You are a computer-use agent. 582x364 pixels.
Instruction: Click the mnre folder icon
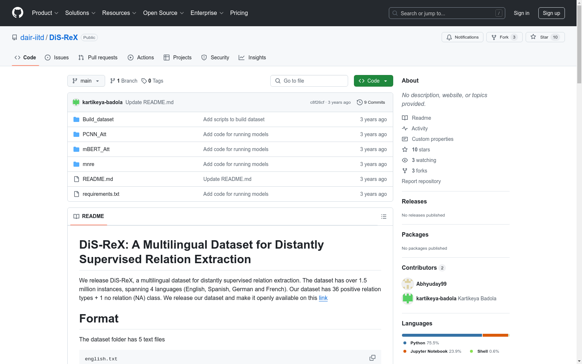coord(76,164)
